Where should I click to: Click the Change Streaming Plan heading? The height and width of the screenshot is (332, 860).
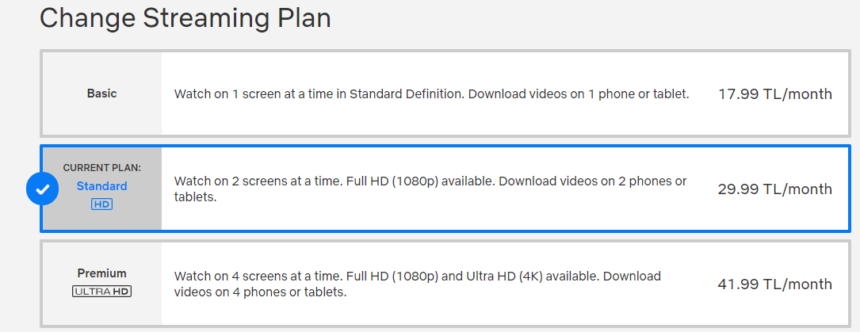point(185,19)
